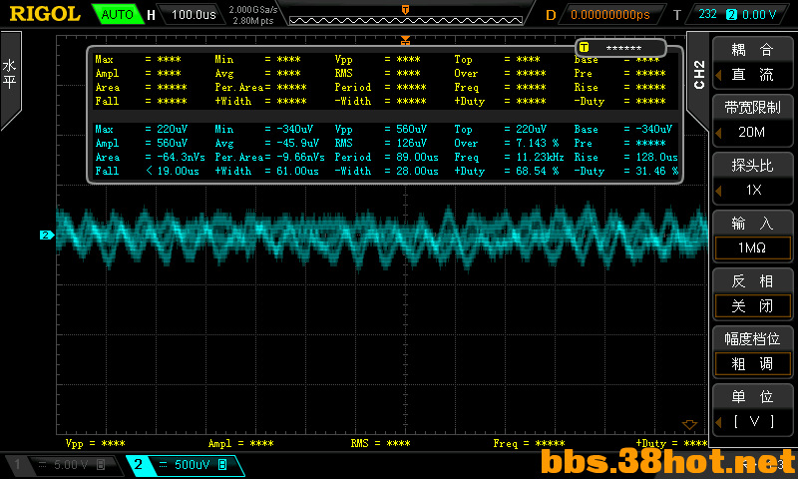Click the Min = -340uV measurement

point(263,130)
